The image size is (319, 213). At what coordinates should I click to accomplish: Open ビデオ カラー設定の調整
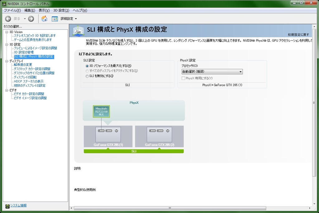point(29,94)
